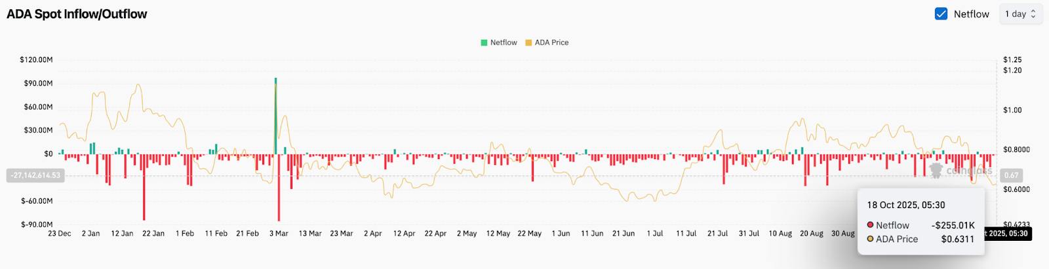Image resolution: width=1049 pixels, height=269 pixels.
Task: Click the ADA Spot Inflow/Outflow chart title
Action: (x=77, y=14)
